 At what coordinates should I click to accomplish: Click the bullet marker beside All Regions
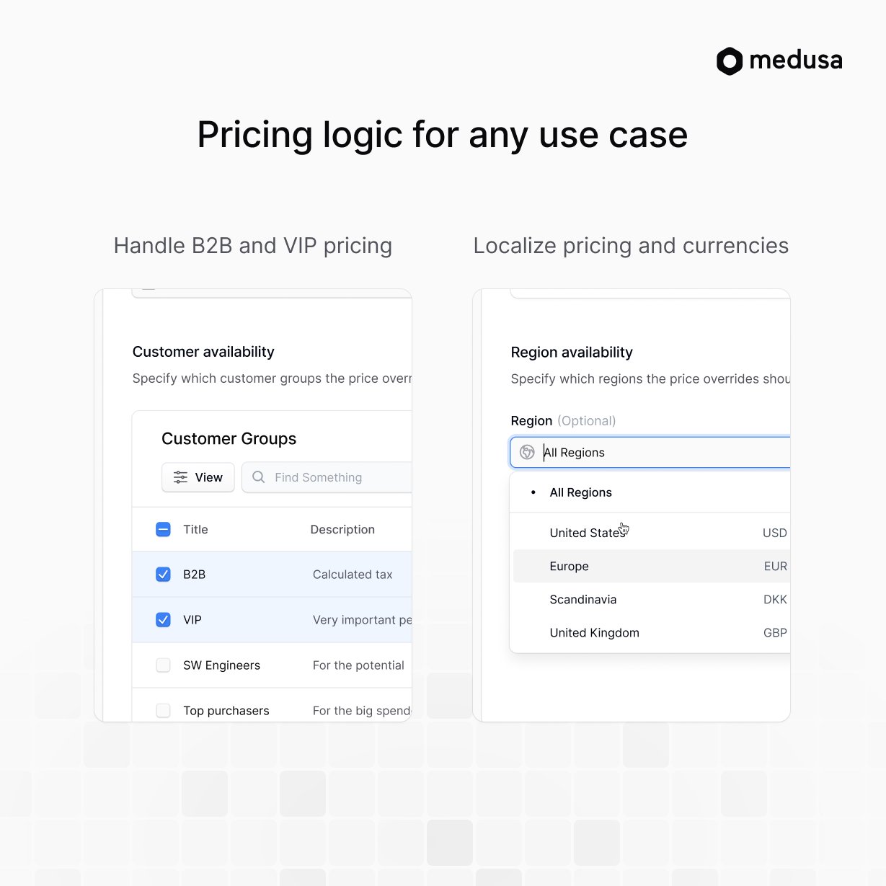pyautogui.click(x=533, y=492)
